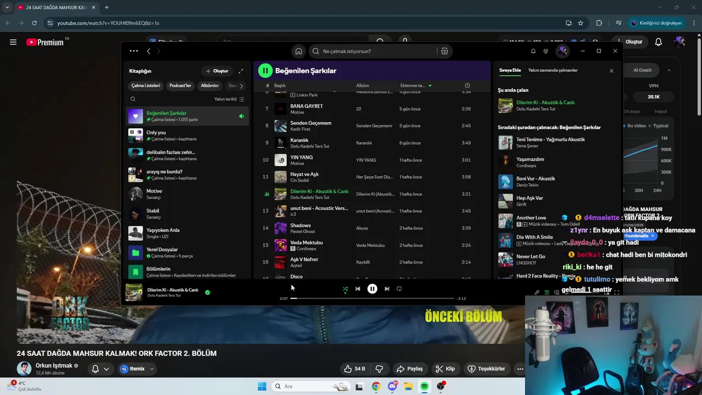
Task: Open Spotify from the Windows taskbar
Action: pos(424,386)
